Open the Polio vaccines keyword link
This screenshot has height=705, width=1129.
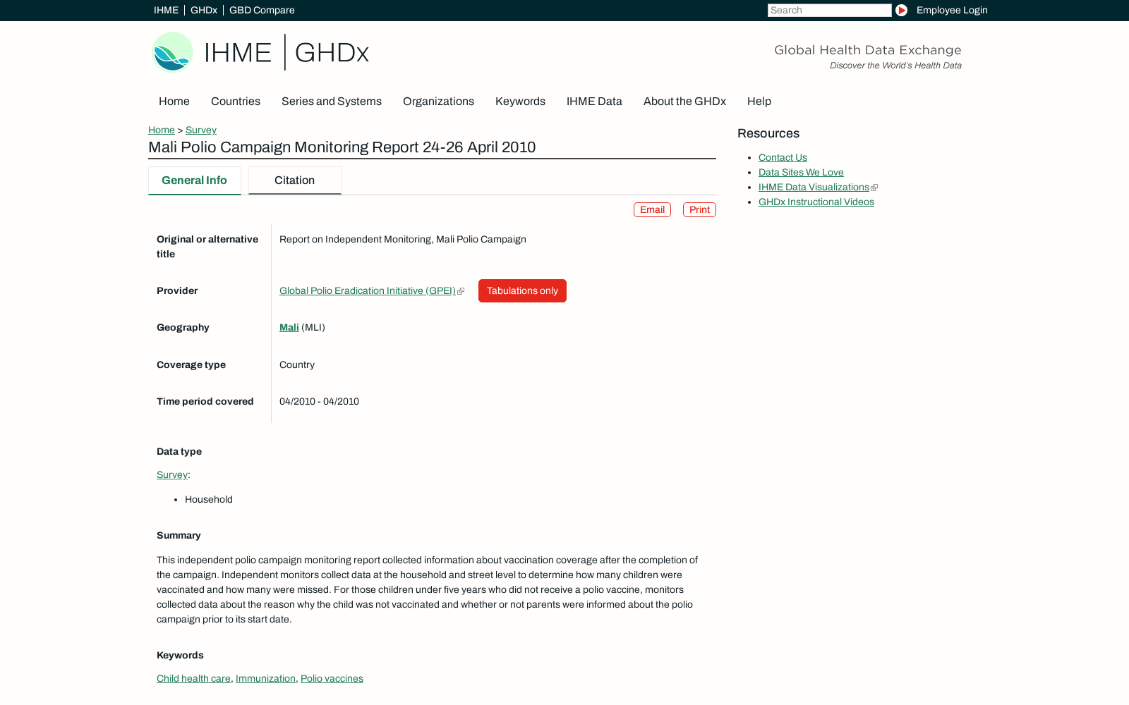point(332,679)
